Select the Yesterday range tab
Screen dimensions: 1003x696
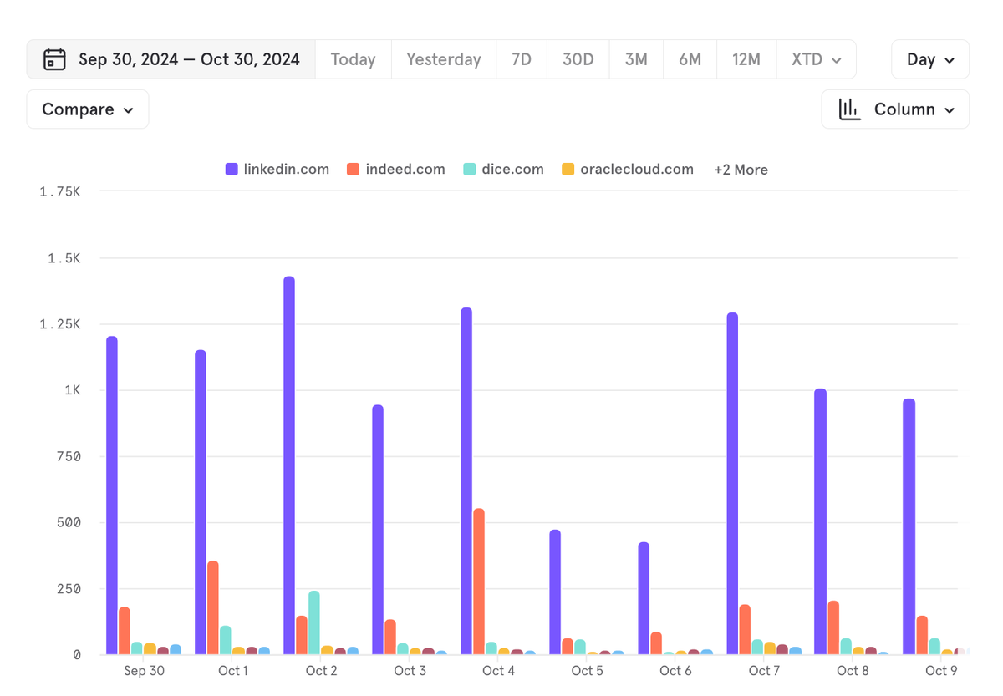(444, 59)
